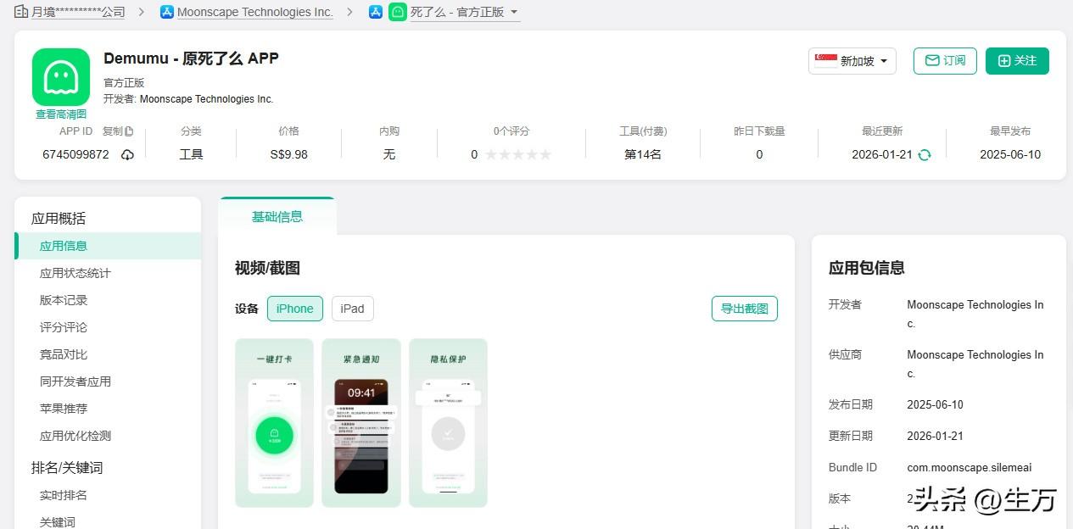
Task: Click the green ghost icon in breadcrumb
Action: pyautogui.click(x=398, y=12)
